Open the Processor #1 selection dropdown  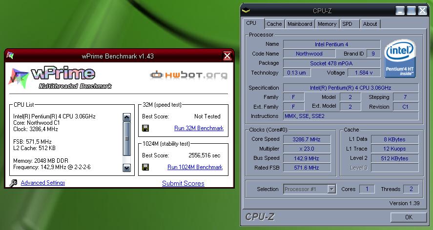pos(331,189)
